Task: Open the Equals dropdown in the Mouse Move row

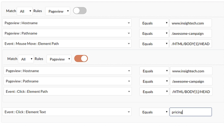Action: 154,44
